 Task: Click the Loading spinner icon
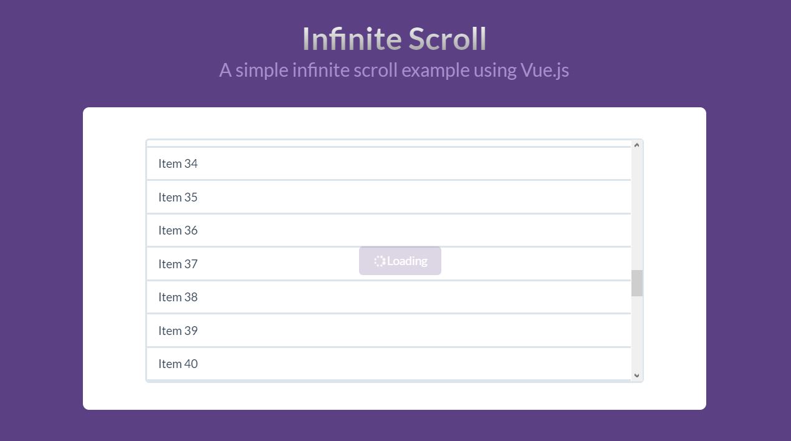[x=379, y=261]
